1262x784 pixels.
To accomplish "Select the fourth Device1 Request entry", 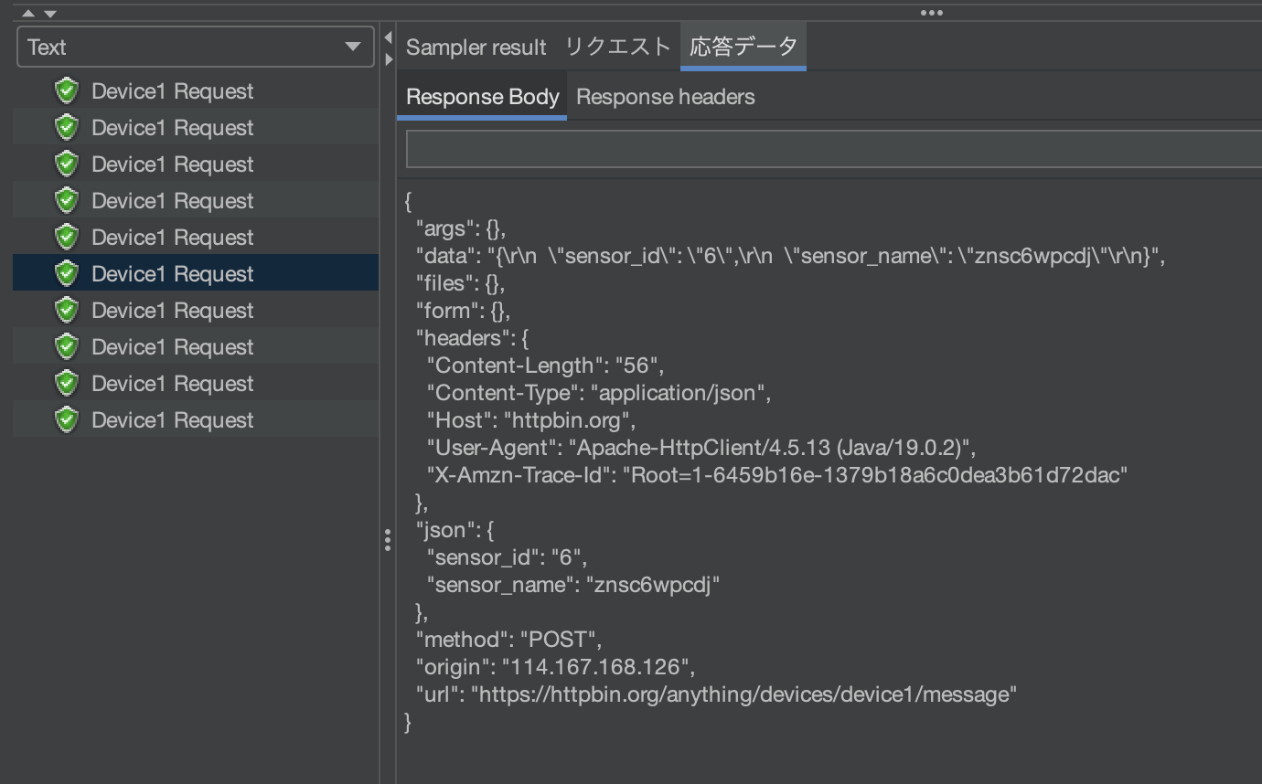I will (x=172, y=200).
